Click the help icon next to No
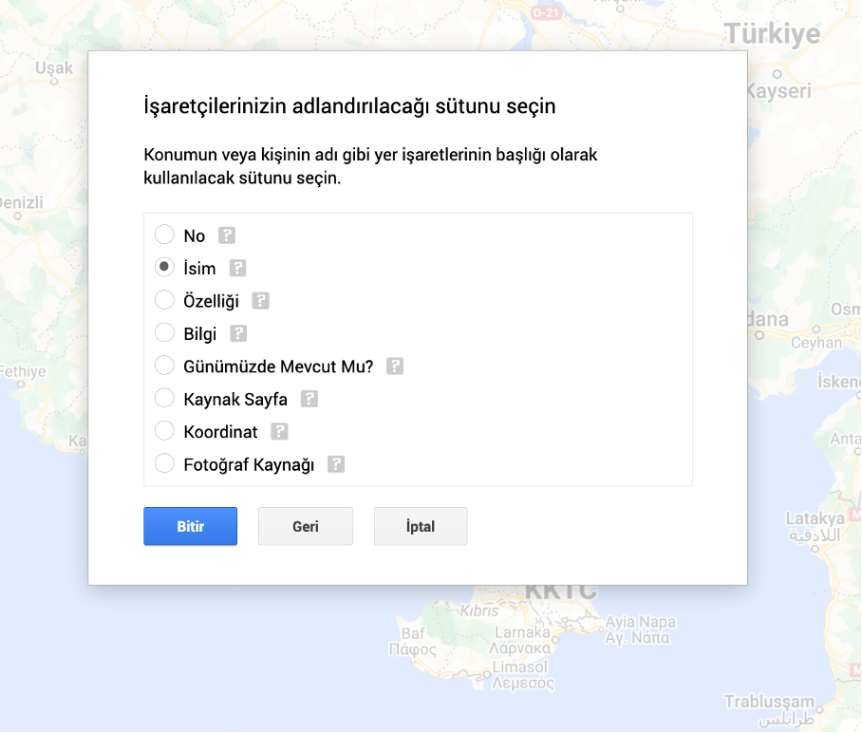Viewport: 862px width, 733px height. [x=226, y=235]
